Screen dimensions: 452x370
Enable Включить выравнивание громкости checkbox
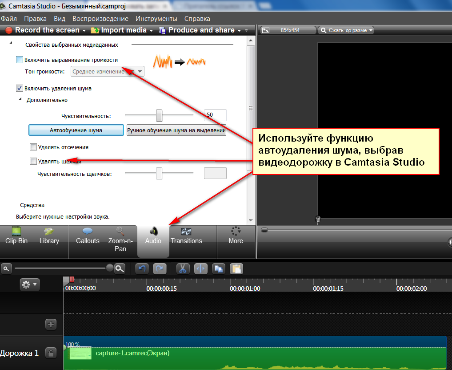pos(19,60)
